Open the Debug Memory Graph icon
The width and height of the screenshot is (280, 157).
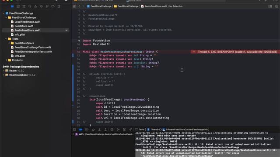(x=118, y=130)
